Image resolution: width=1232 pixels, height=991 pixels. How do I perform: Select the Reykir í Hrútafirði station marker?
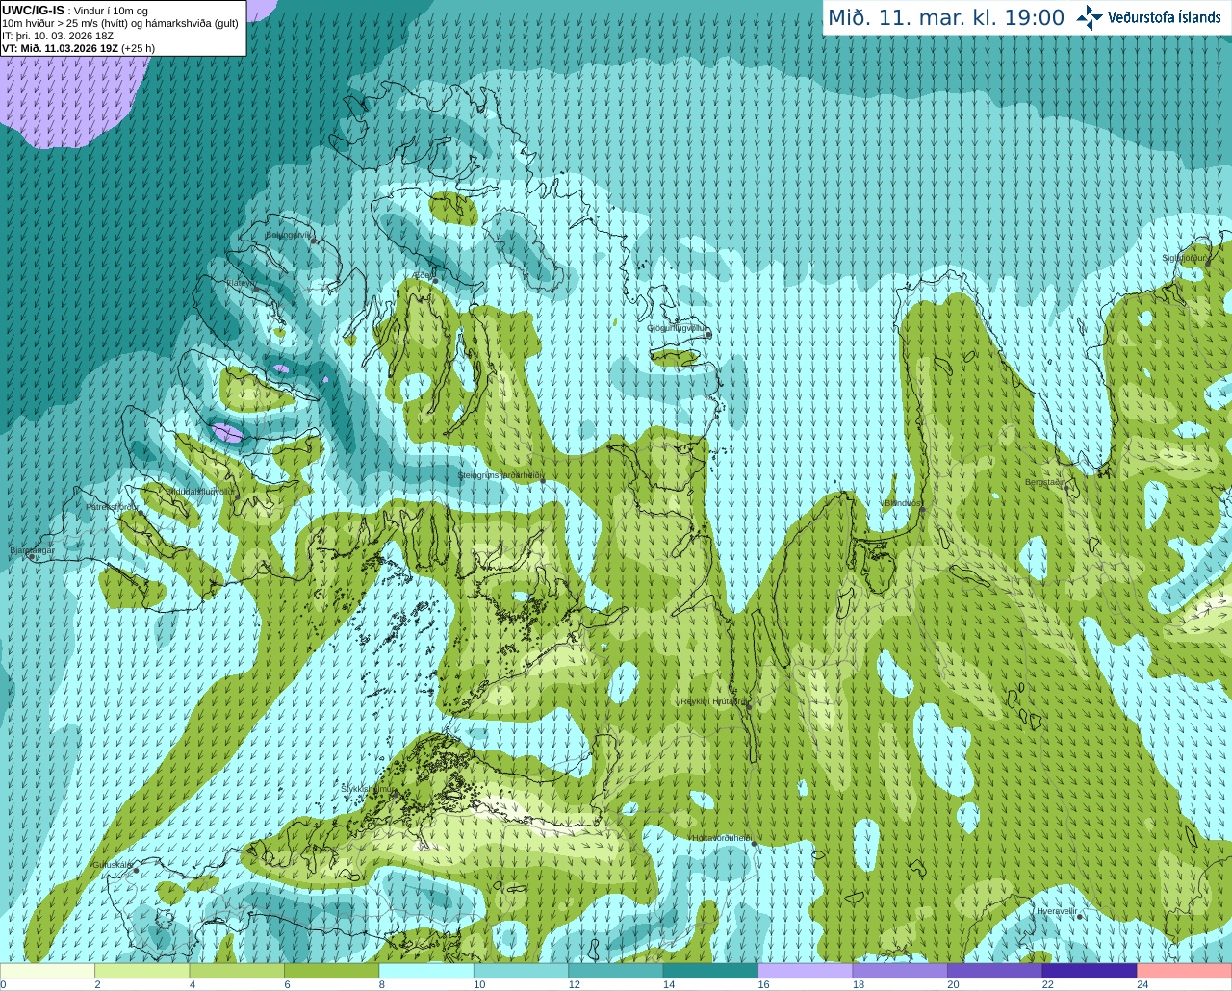[748, 707]
